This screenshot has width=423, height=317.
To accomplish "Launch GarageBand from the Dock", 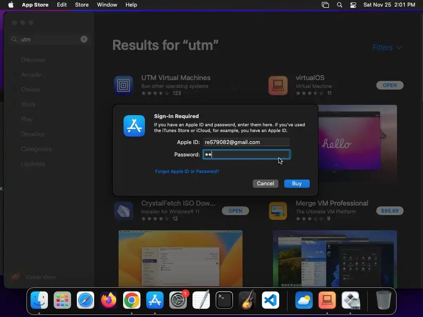I will (247, 300).
